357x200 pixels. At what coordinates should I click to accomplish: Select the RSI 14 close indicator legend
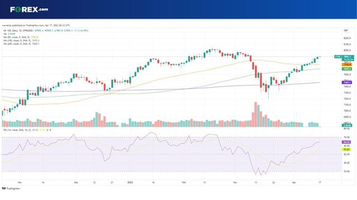click(27, 130)
